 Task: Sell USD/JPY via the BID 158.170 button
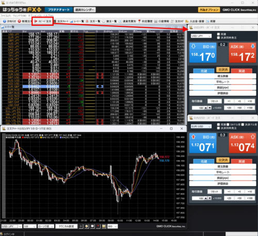203,53
